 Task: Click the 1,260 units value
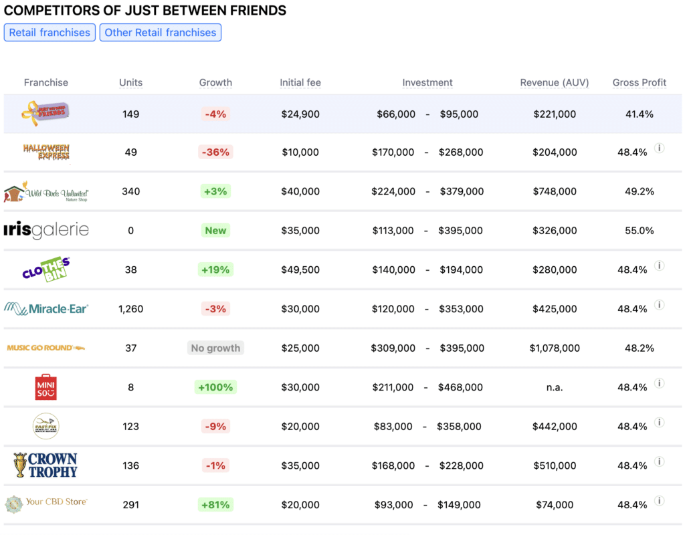(x=130, y=309)
